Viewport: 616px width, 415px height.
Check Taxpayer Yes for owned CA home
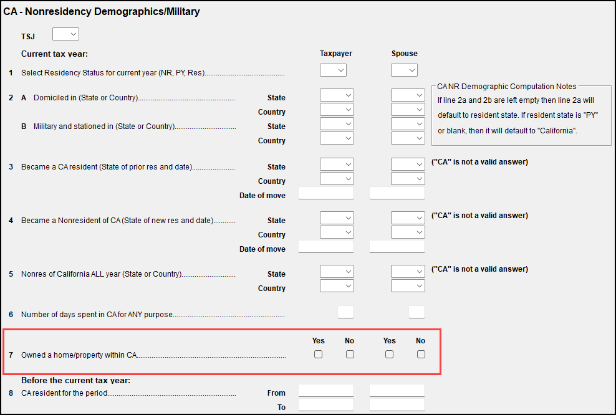point(319,355)
